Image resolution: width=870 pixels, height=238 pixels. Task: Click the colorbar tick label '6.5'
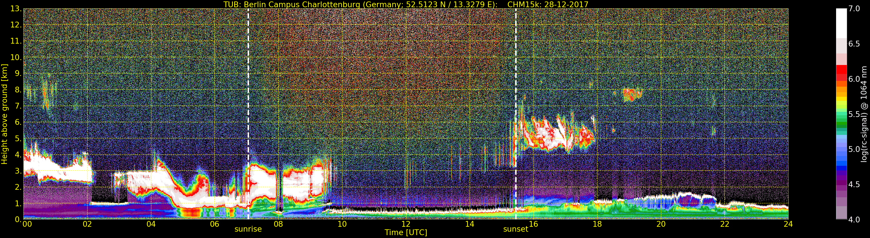pyautogui.click(x=854, y=44)
